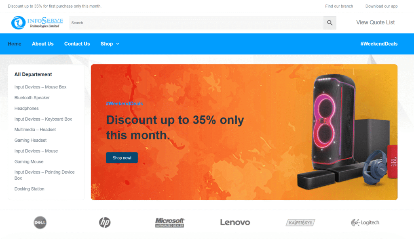Focus the Search input field
This screenshot has width=414, height=239.
pyautogui.click(x=196, y=23)
